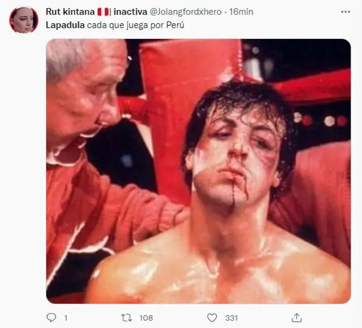
Task: Click the Peru flag emoji in the name
Action: [x=102, y=12]
